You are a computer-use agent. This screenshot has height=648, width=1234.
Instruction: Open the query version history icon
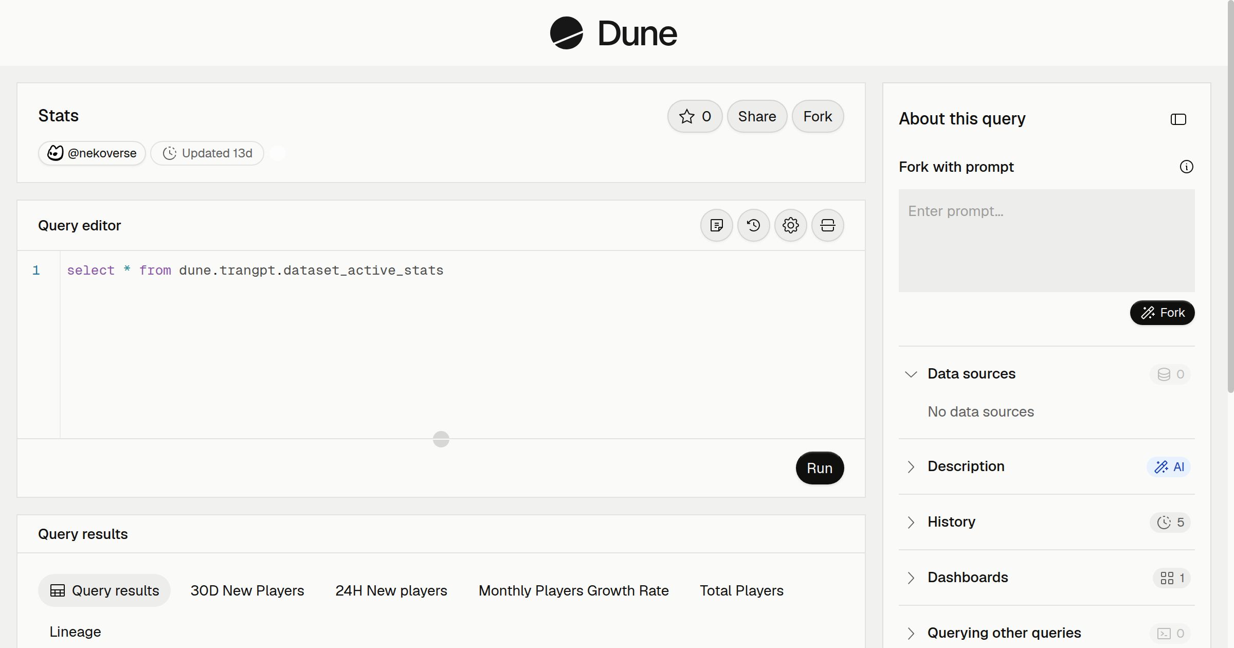click(753, 225)
